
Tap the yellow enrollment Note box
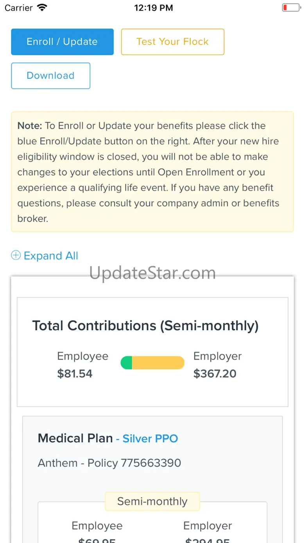[x=152, y=172]
